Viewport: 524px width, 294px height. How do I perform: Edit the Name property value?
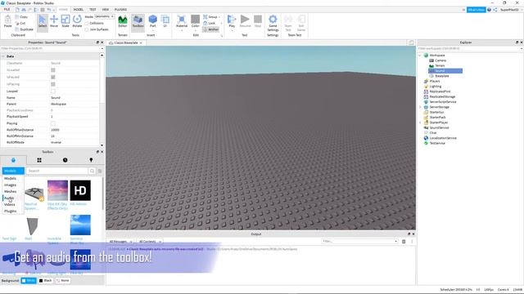pyautogui.click(x=75, y=98)
